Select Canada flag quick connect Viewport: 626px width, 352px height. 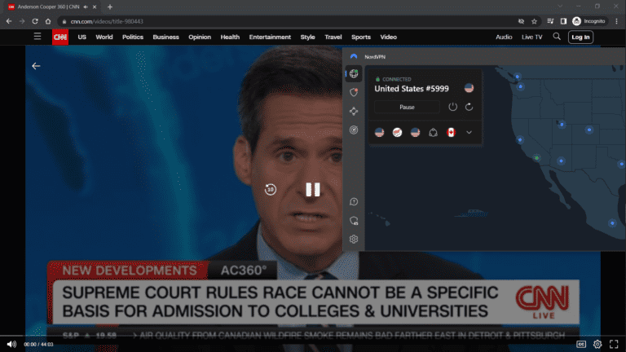point(451,133)
